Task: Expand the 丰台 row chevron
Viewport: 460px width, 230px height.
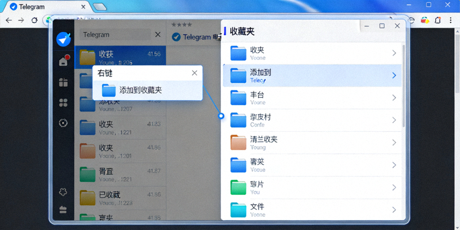Action: 394,98
